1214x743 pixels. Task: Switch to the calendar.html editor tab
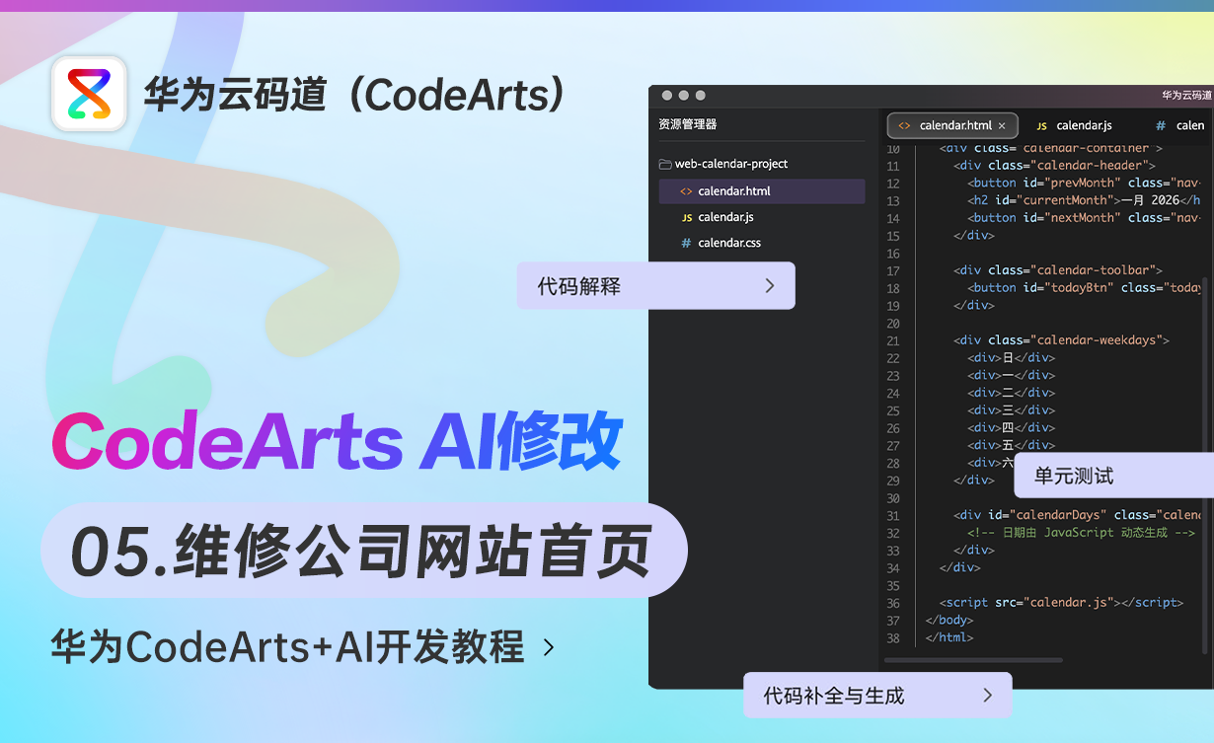tap(951, 125)
